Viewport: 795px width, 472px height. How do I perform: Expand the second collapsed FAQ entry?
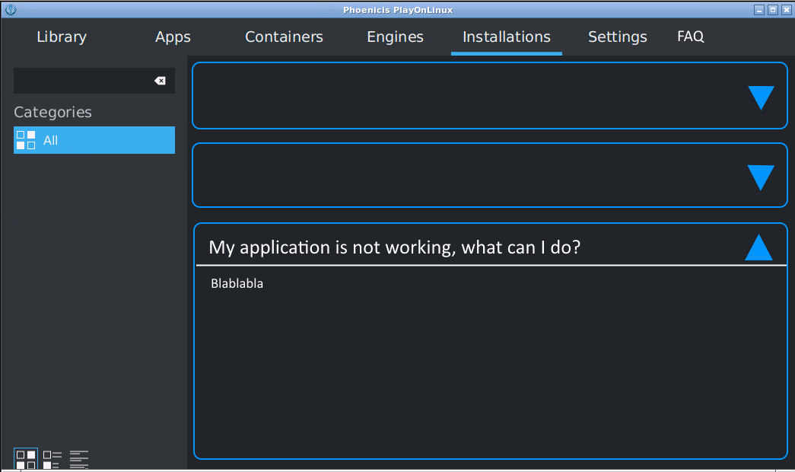[760, 177]
